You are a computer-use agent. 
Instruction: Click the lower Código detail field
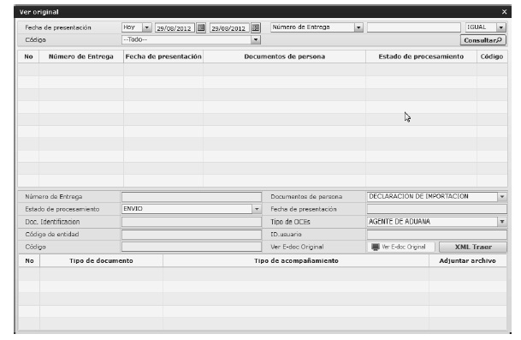(x=192, y=247)
